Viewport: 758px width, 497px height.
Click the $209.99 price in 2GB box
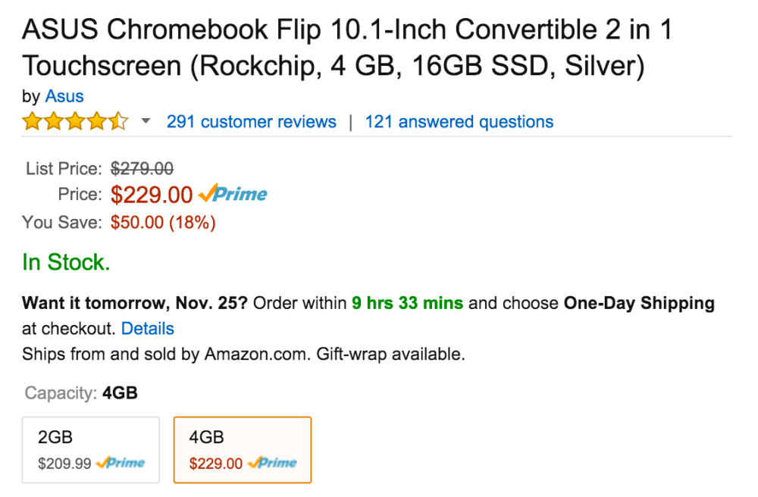64,464
